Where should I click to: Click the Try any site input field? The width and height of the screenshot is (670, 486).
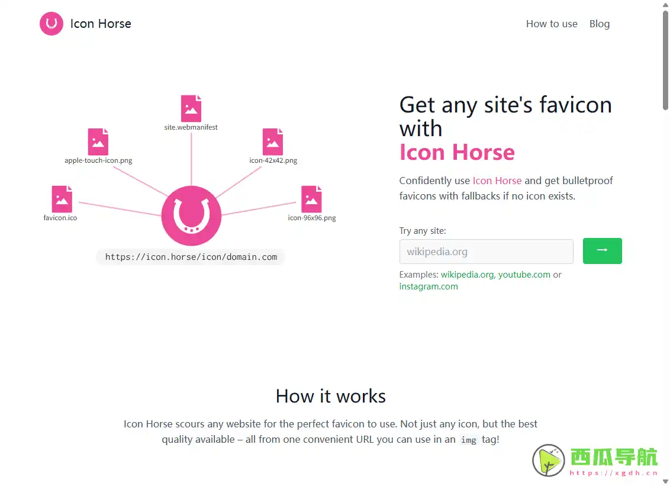[486, 251]
